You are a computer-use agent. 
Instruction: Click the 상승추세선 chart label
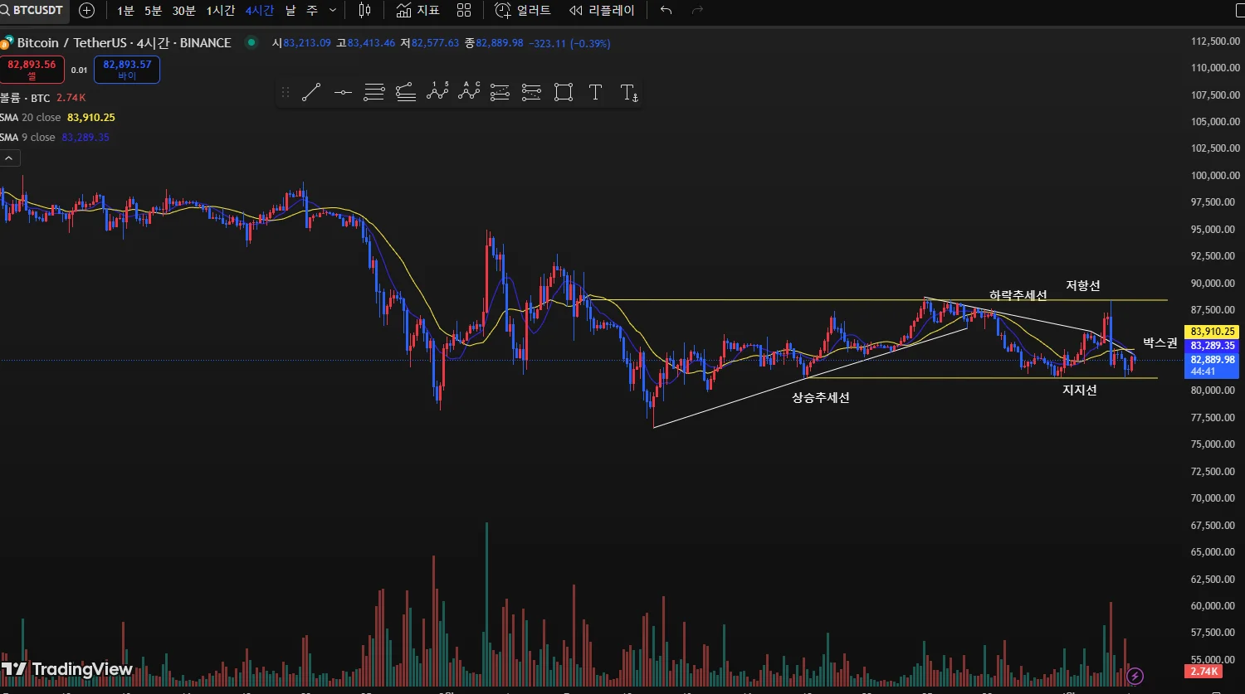pos(820,398)
